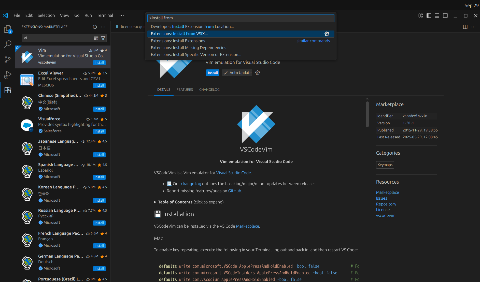This screenshot has height=282, width=480.
Task: Open the File menu
Action: [x=17, y=15]
